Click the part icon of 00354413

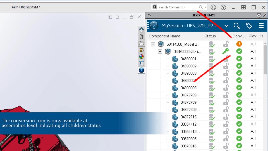[175, 132]
